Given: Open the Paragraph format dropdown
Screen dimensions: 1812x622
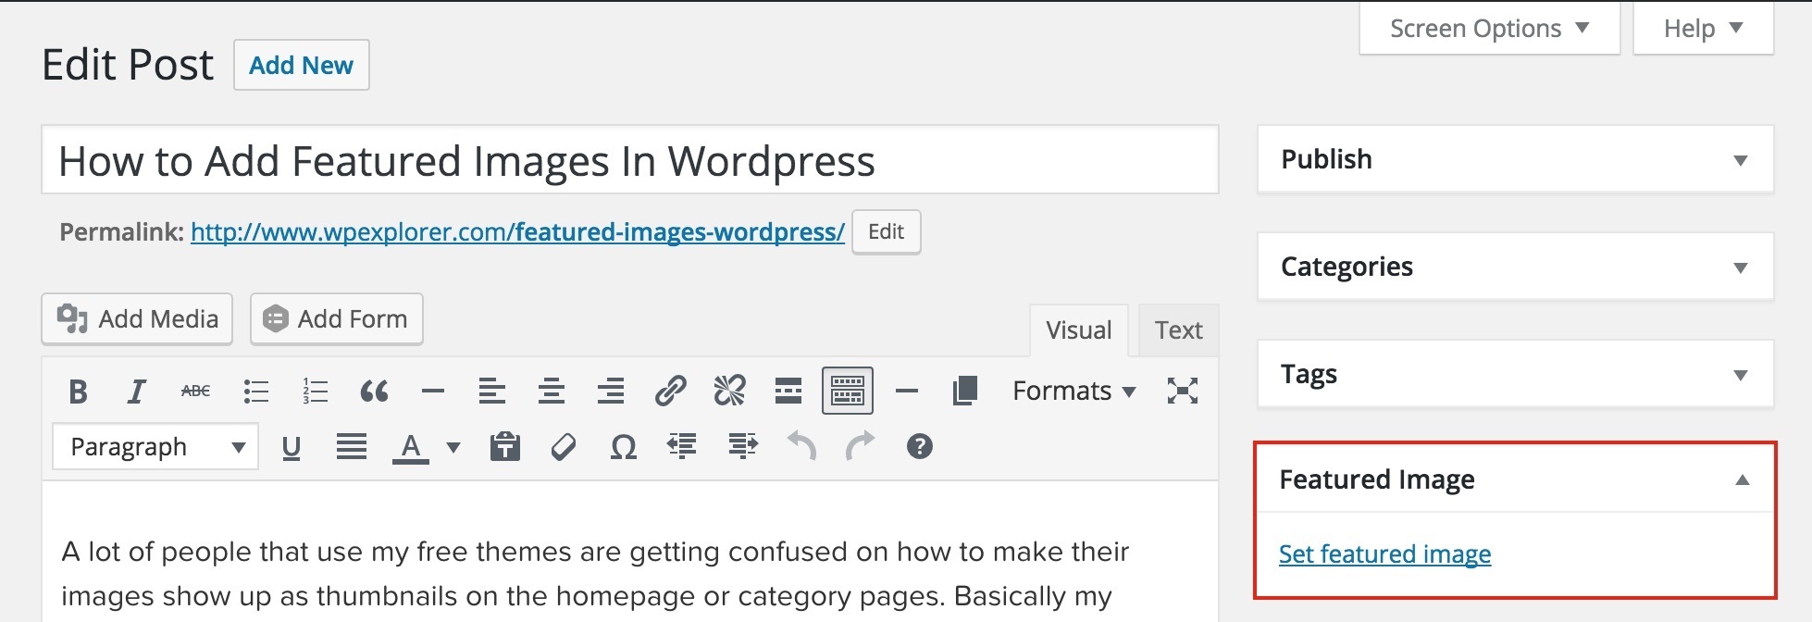Looking at the screenshot, I should click(155, 447).
